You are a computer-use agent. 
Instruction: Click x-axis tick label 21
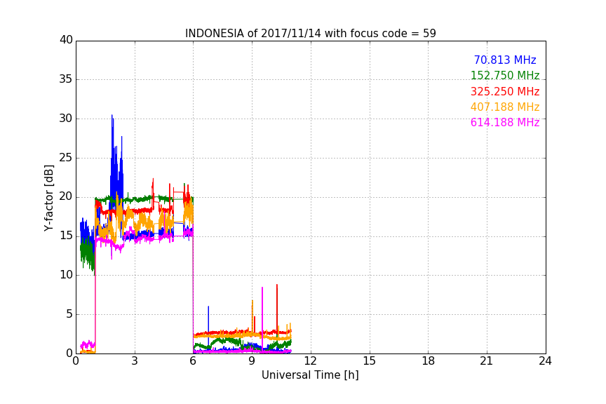[487, 361]
